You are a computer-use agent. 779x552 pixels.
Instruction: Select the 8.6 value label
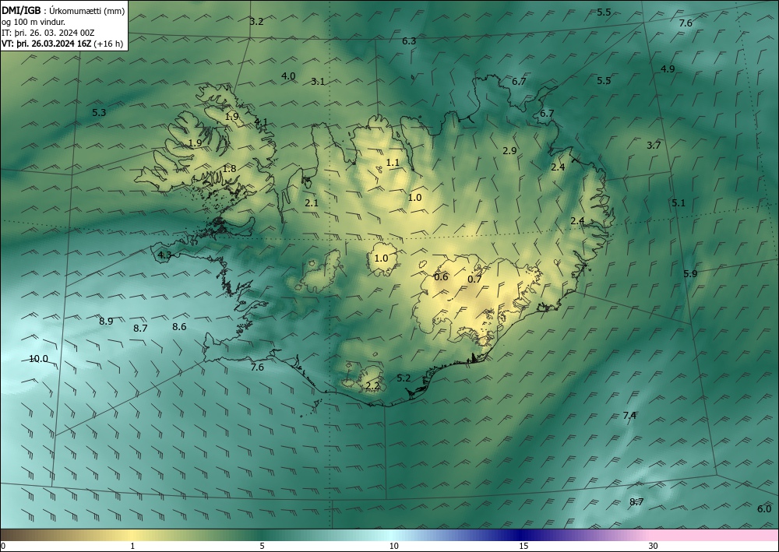179,327
